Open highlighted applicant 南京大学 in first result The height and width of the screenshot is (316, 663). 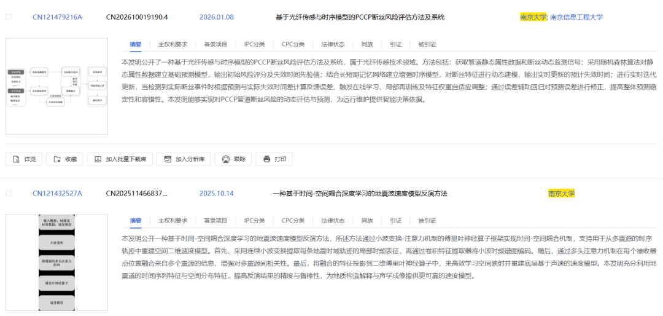coord(533,17)
